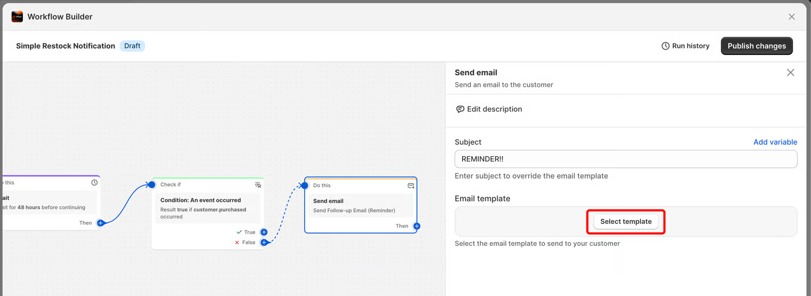Click the input connector of Send email node
Image resolution: width=811 pixels, height=296 pixels.
(304, 186)
